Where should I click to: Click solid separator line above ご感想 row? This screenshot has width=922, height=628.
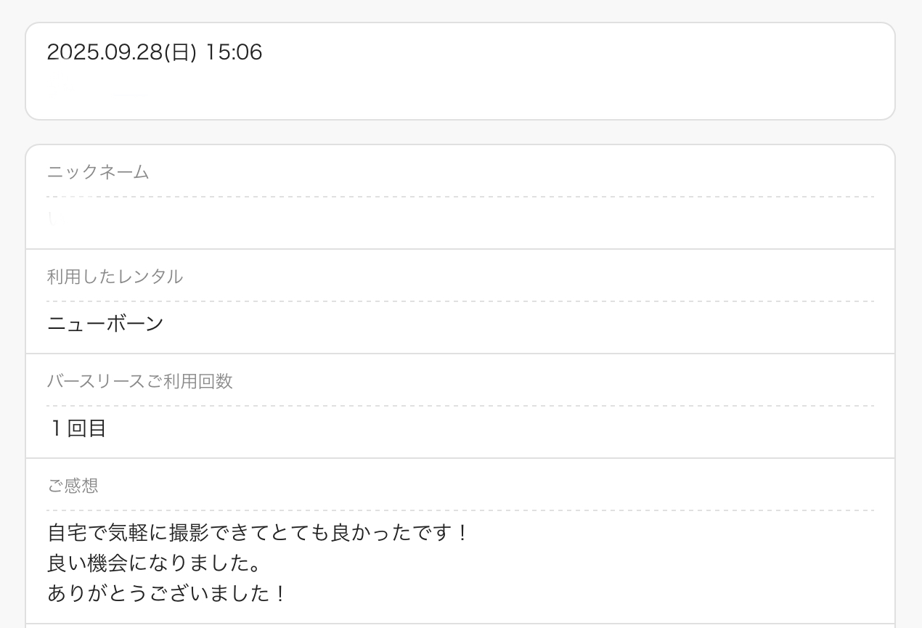460,458
